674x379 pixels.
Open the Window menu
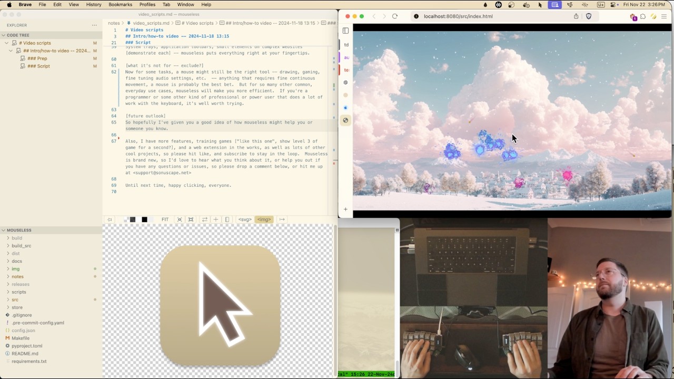(x=185, y=5)
